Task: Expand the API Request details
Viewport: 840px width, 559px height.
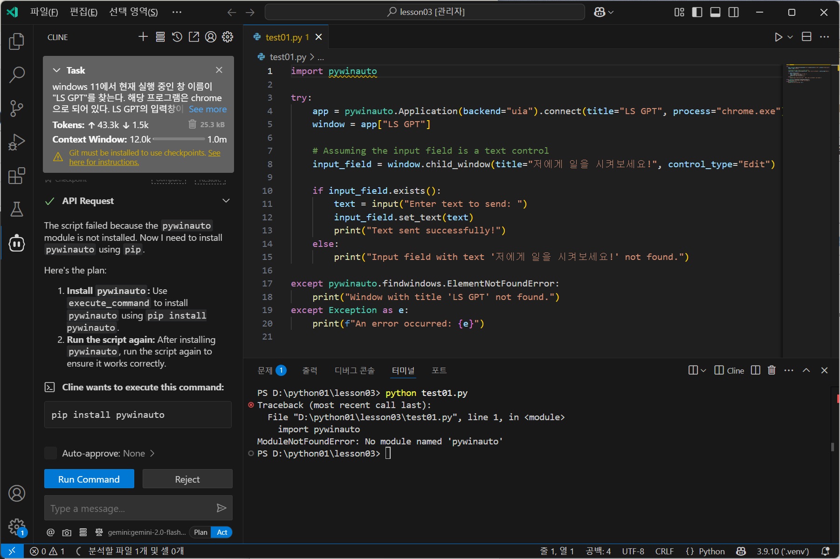Action: pos(226,201)
